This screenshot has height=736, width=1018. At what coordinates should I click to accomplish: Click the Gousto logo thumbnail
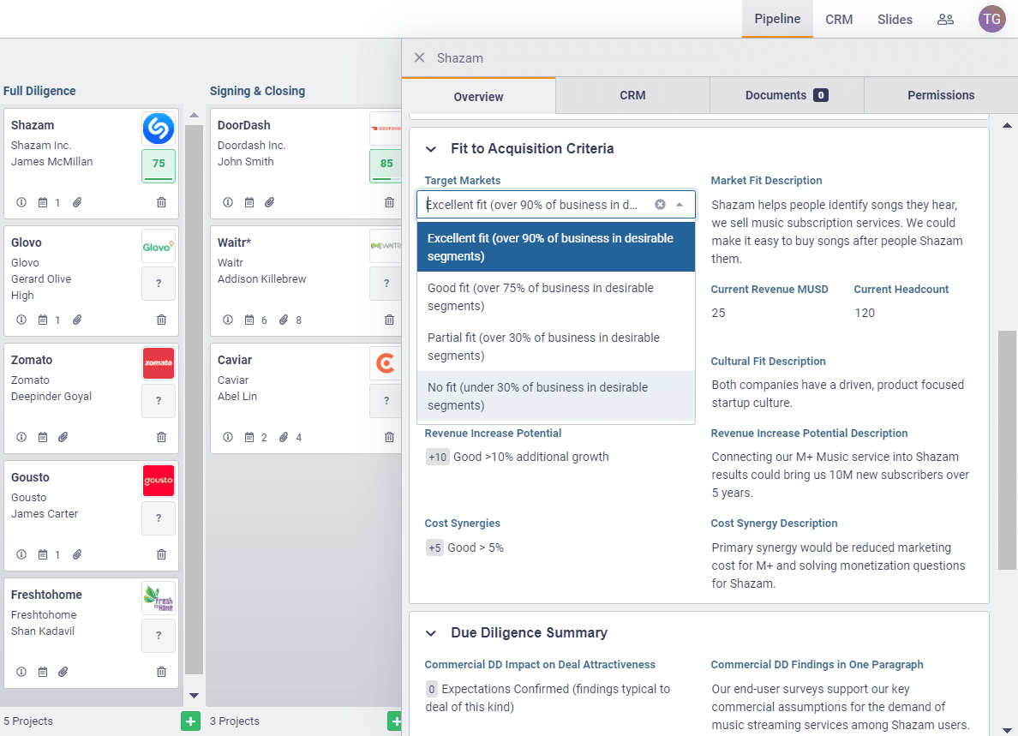159,481
